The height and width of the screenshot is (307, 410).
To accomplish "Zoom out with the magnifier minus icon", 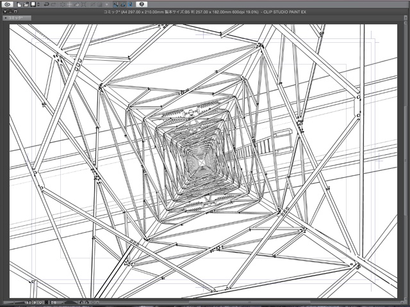I will (x=35, y=303).
